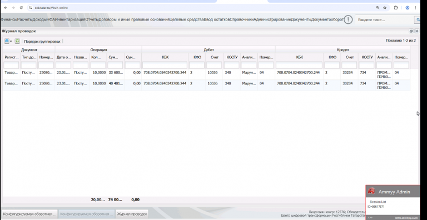Open the Администрирование menu

pyautogui.click(x=272, y=19)
